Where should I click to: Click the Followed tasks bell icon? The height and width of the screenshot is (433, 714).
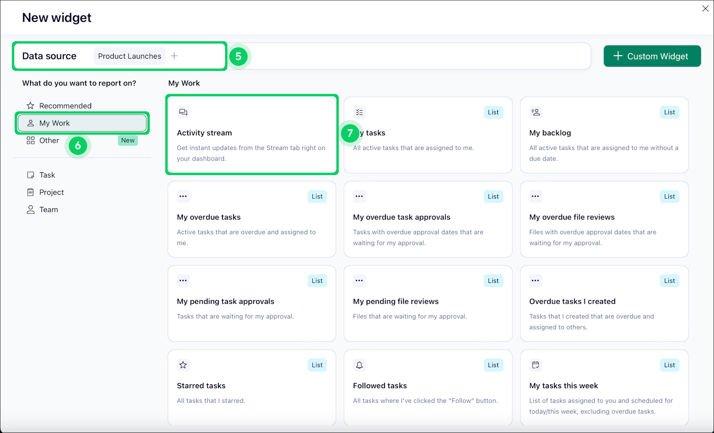click(x=359, y=365)
